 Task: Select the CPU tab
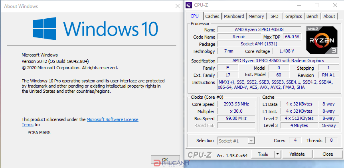[194, 16]
